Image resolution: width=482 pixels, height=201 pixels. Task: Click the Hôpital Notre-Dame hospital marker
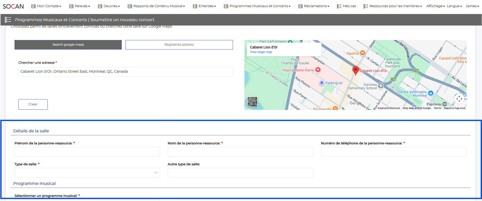[x=318, y=70]
